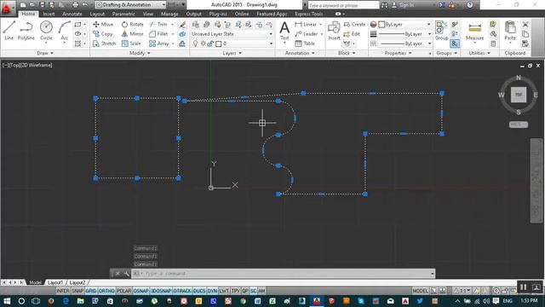Activate the Mirror command
Image resolution: width=545 pixels, height=307 pixels.
[x=133, y=34]
